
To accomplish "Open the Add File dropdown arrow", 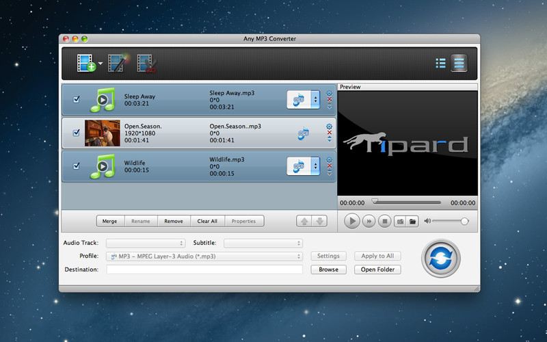I will point(101,63).
